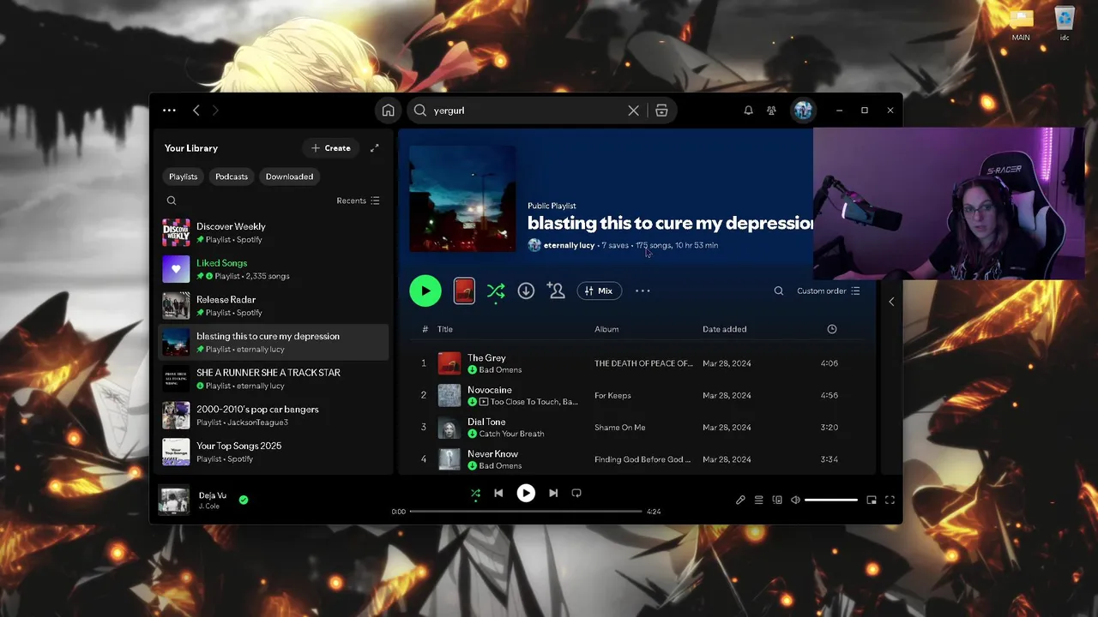This screenshot has width=1098, height=617.
Task: Toggle playlist shuffle in action bar
Action: coord(496,291)
